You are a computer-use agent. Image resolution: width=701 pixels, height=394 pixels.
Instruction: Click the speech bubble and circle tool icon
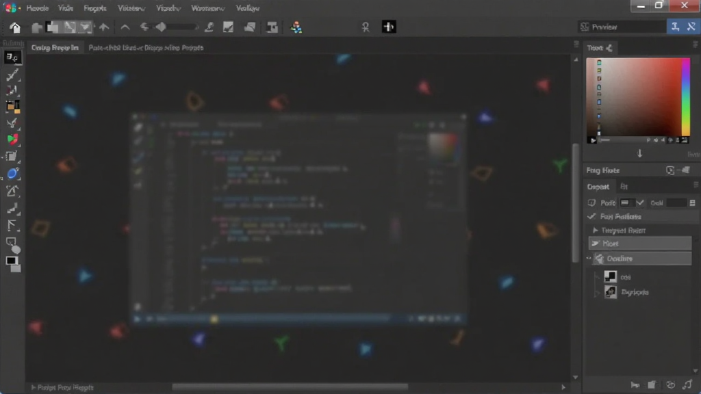(14, 245)
